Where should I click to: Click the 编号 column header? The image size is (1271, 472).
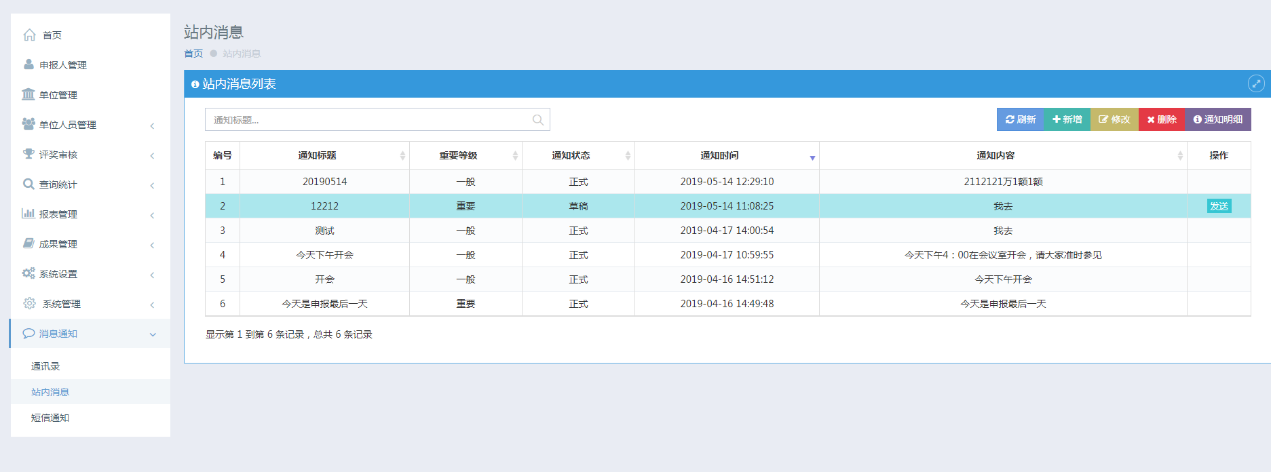coord(223,155)
